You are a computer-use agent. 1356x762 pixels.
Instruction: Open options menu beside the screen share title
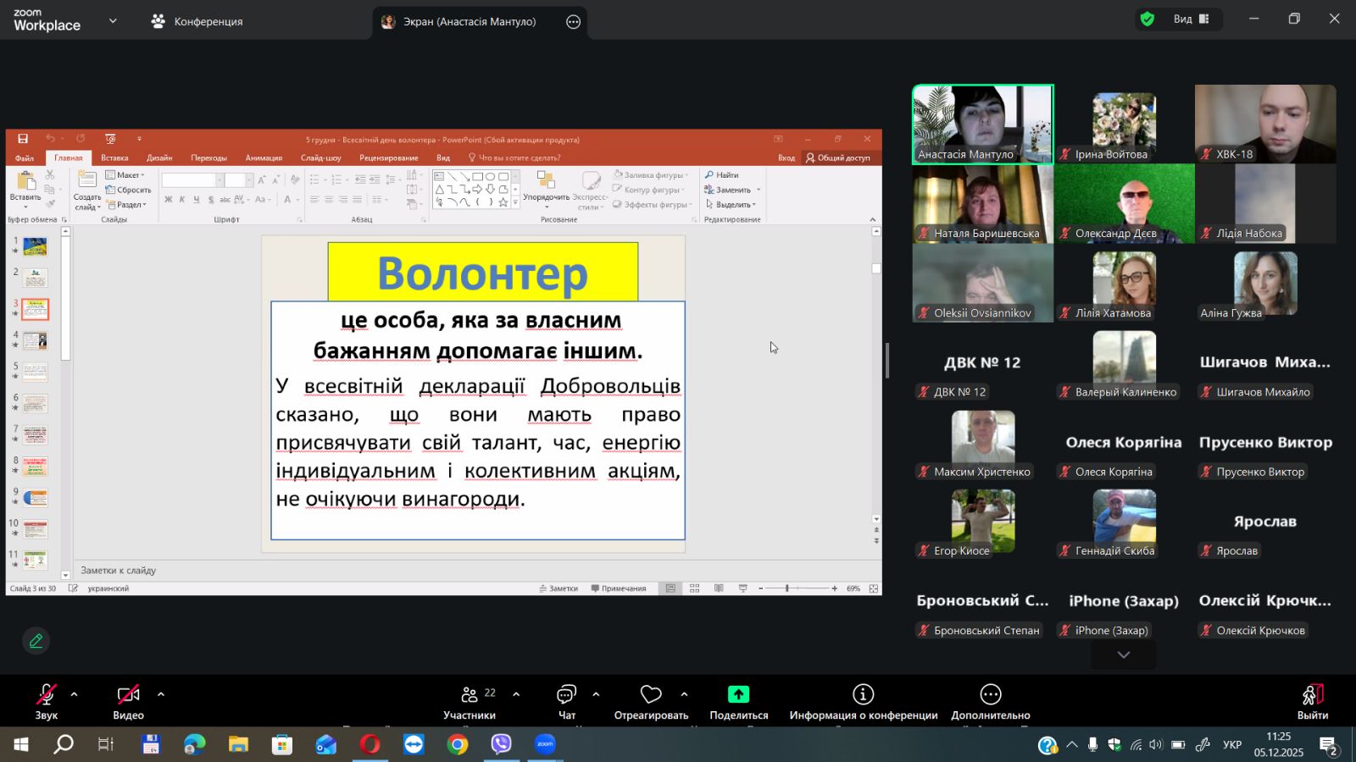pyautogui.click(x=574, y=22)
